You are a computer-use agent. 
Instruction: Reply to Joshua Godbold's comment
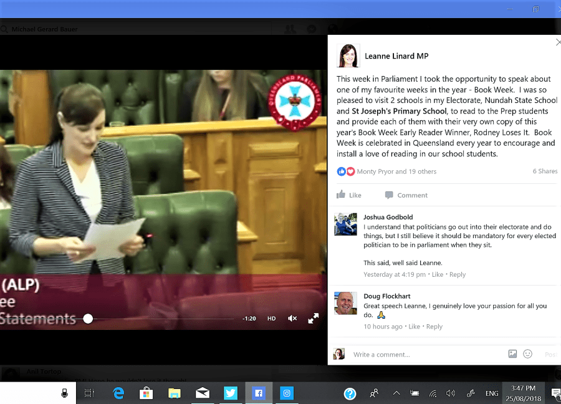click(458, 274)
